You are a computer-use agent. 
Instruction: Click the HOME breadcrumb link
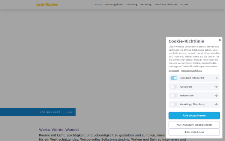click(x=70, y=112)
